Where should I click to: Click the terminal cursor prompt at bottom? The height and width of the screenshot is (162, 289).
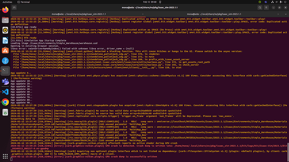[x=11, y=159]
